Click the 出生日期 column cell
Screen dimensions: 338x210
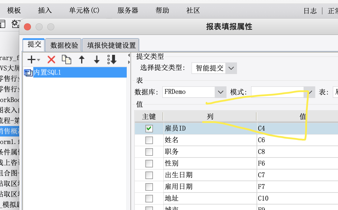[210, 175]
